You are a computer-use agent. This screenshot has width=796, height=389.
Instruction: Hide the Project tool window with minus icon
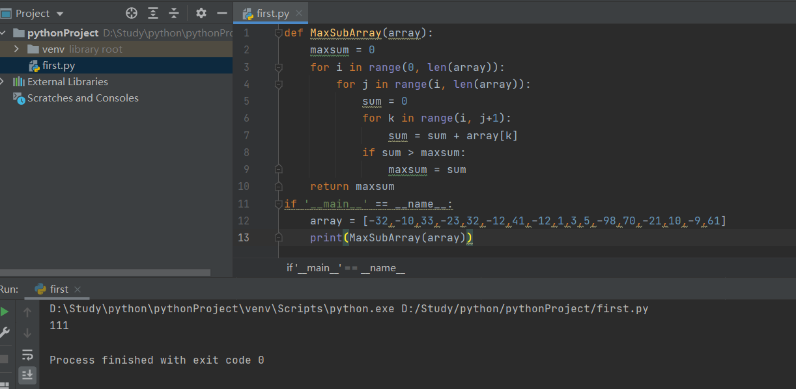click(x=222, y=13)
